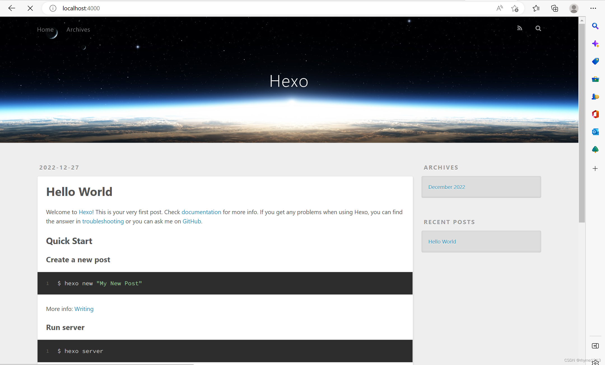Follow the Hexo link in the post
605x365 pixels.
[85, 212]
